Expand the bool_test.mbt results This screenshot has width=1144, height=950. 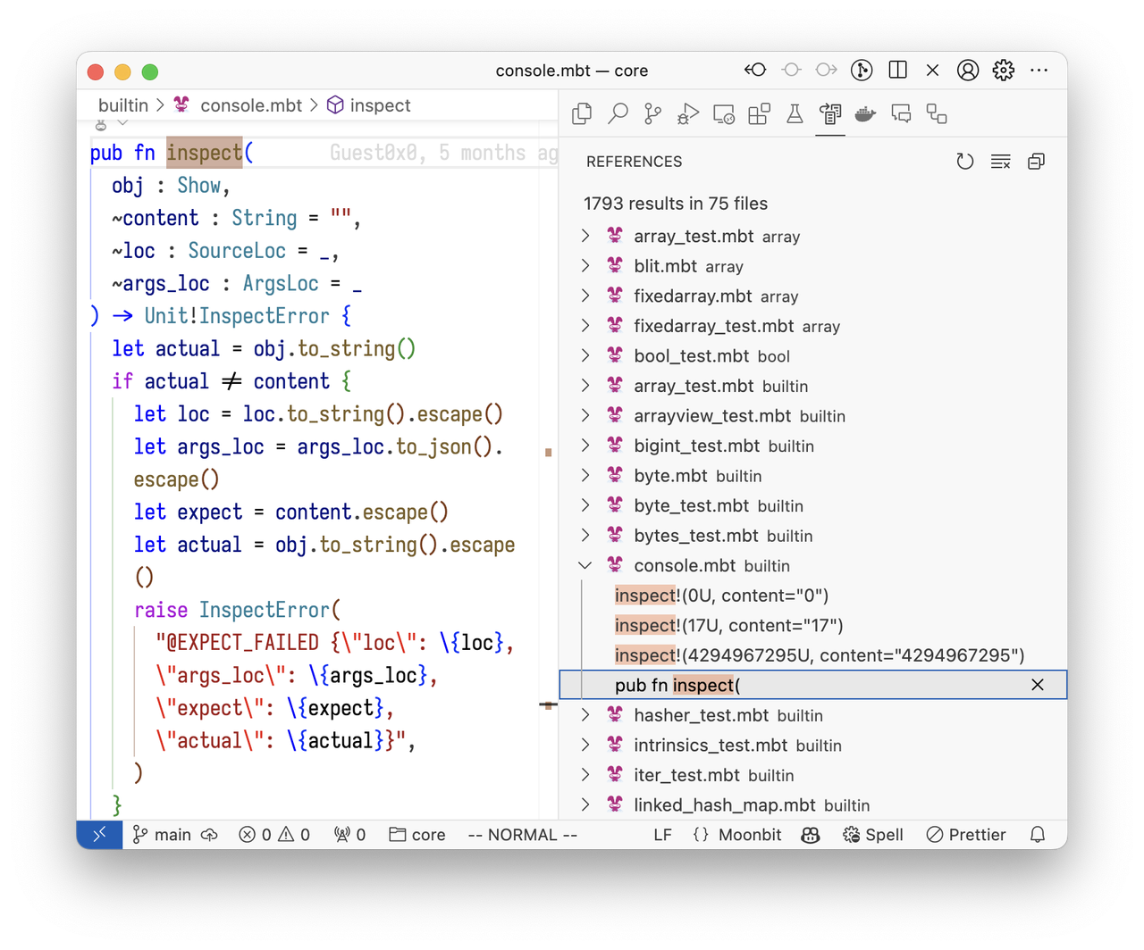pyautogui.click(x=585, y=356)
